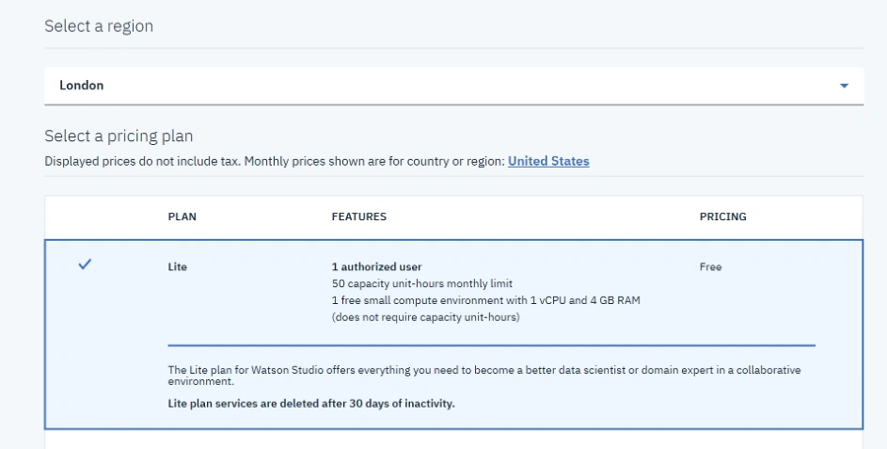This screenshot has height=449, width=887.
Task: Click the PRICING column header
Action: (723, 216)
